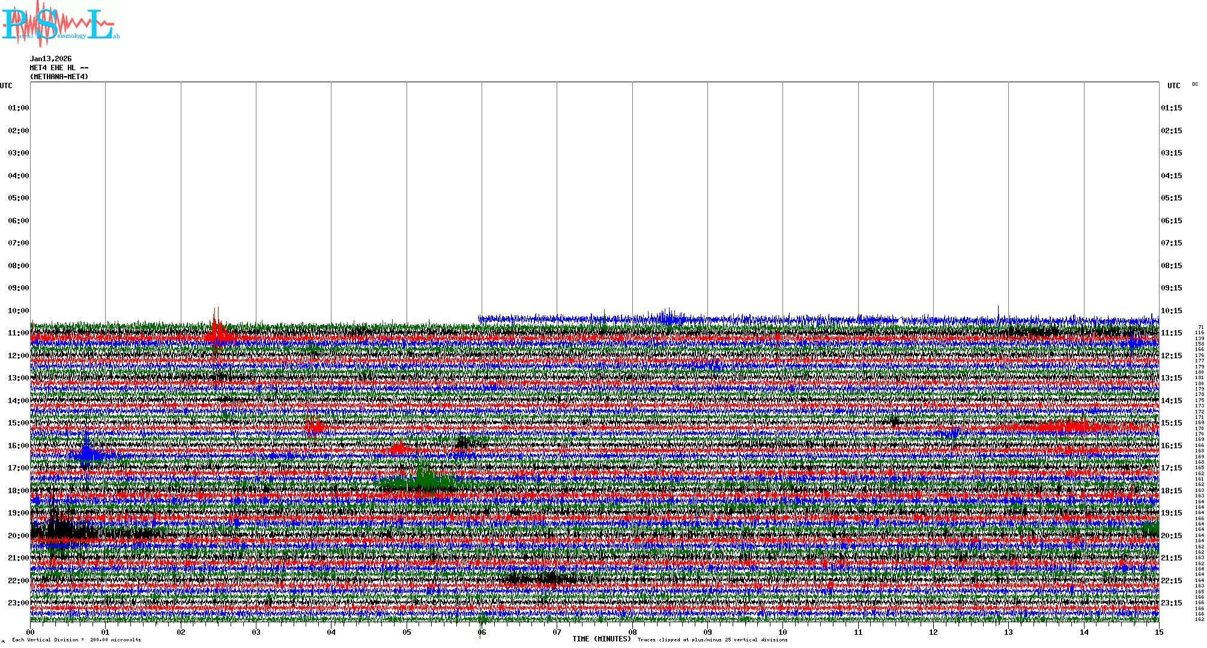Click the traces clipped footnote text
This screenshot has width=1207, height=648.
coord(712,640)
